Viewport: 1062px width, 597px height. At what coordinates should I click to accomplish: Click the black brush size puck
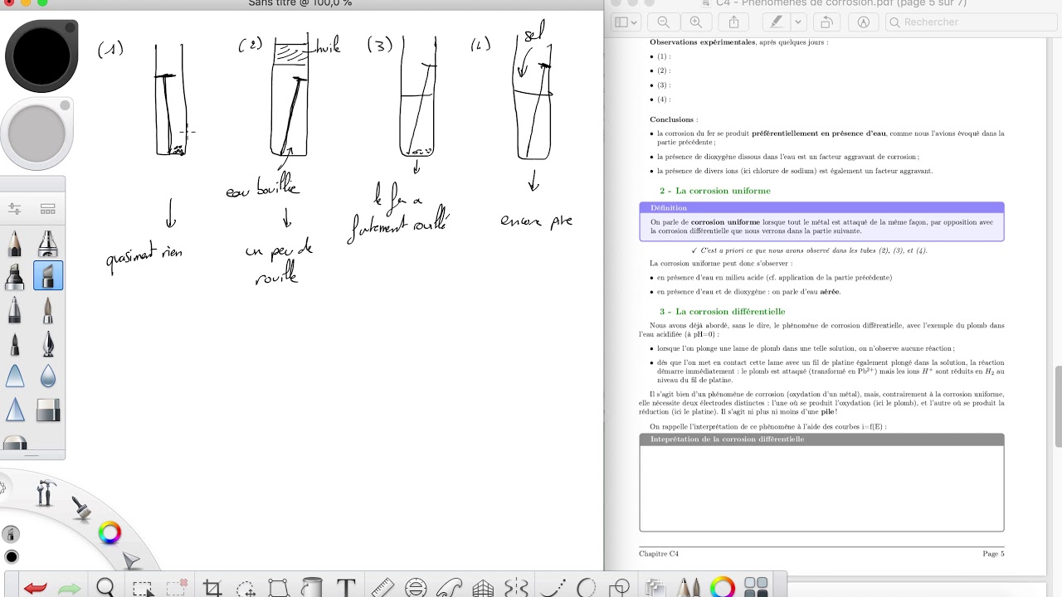(x=41, y=57)
